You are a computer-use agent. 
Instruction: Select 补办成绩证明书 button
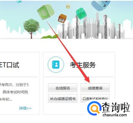point(63,98)
